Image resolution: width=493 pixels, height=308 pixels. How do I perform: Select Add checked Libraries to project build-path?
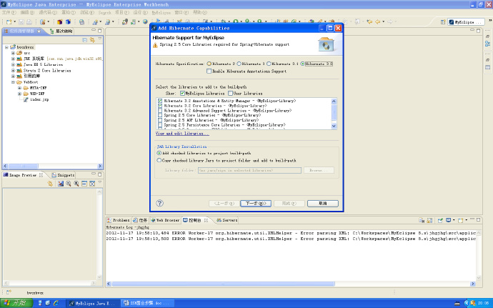(159, 153)
